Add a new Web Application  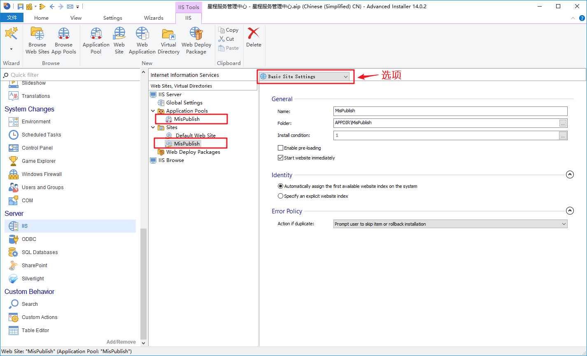142,41
